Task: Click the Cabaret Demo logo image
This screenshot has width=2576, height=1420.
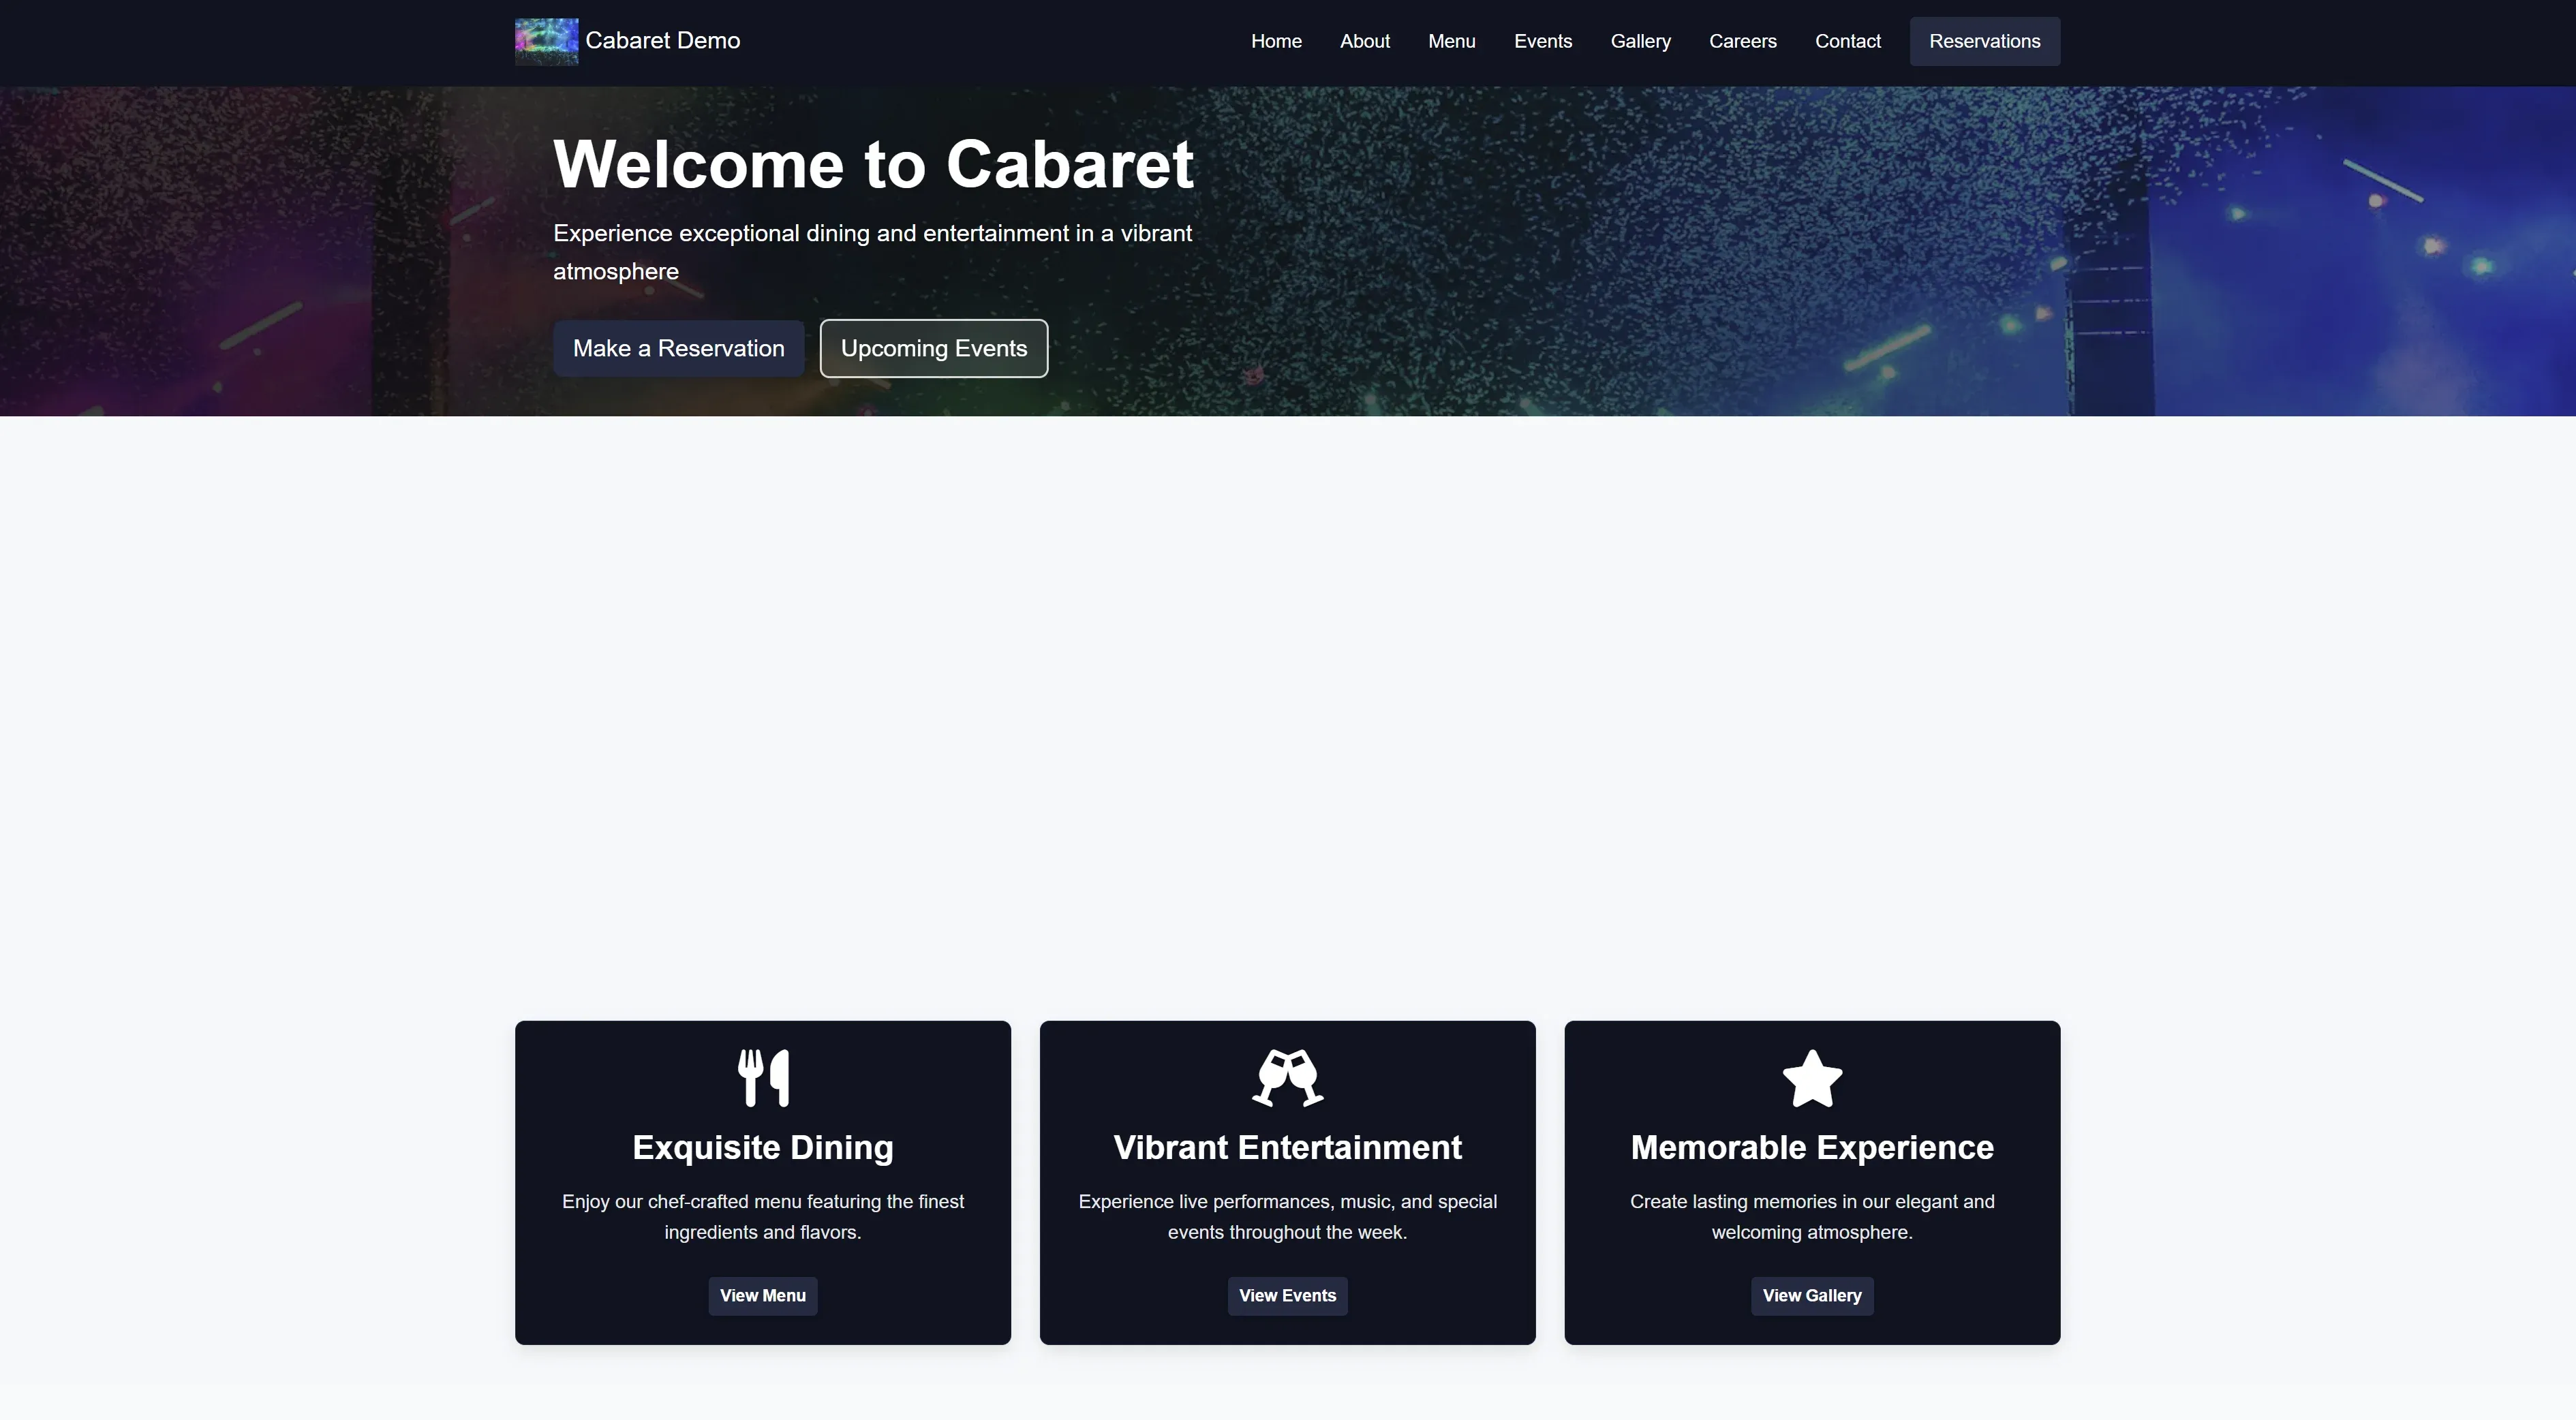Action: [x=546, y=41]
